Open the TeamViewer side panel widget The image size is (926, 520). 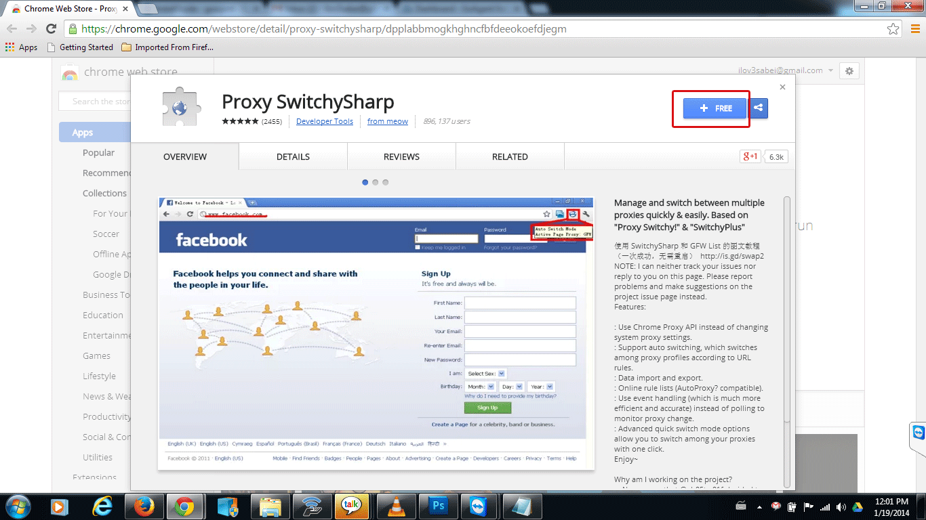918,432
